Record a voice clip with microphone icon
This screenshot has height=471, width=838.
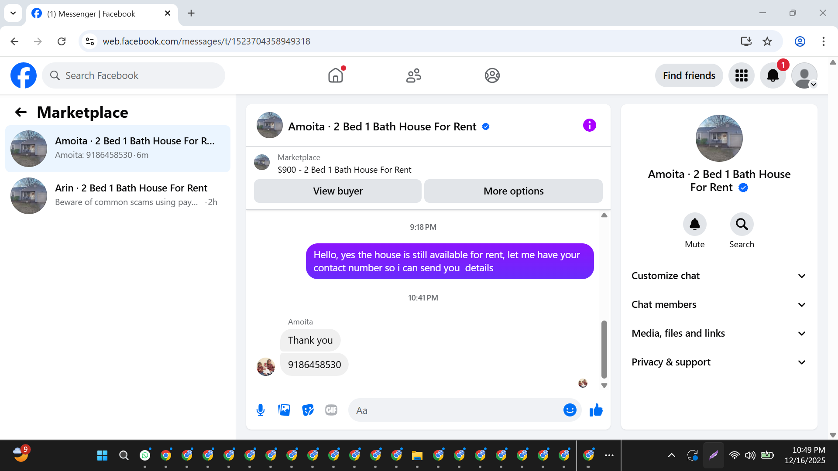coord(261,410)
